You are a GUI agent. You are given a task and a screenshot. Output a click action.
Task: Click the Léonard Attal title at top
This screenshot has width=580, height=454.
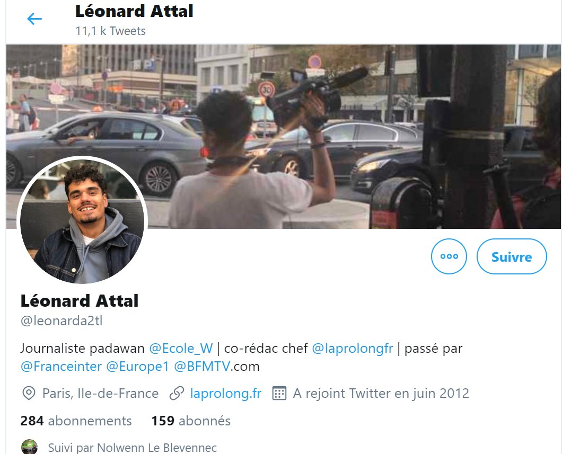coord(134,11)
